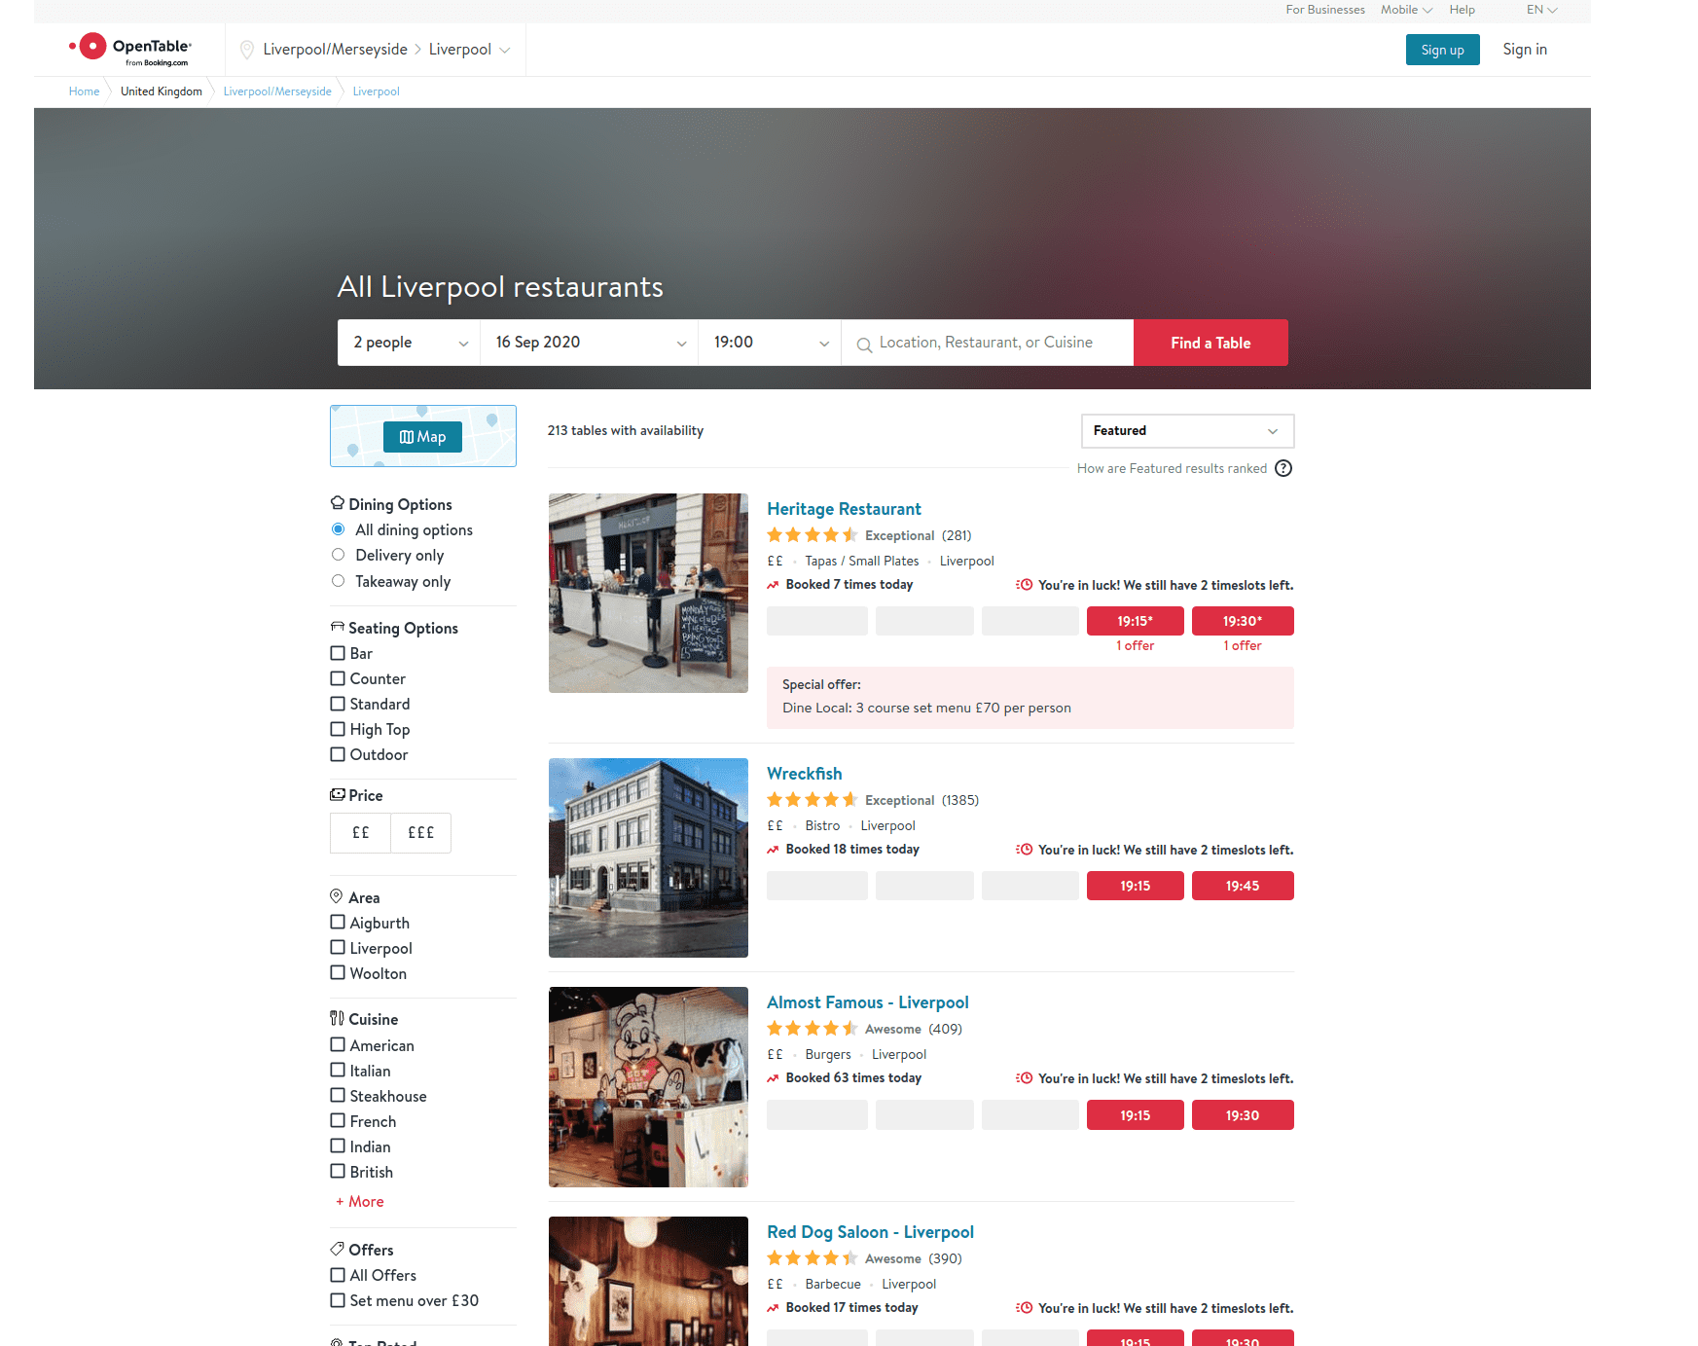
Task: Select All dining options radio button
Action: [339, 529]
